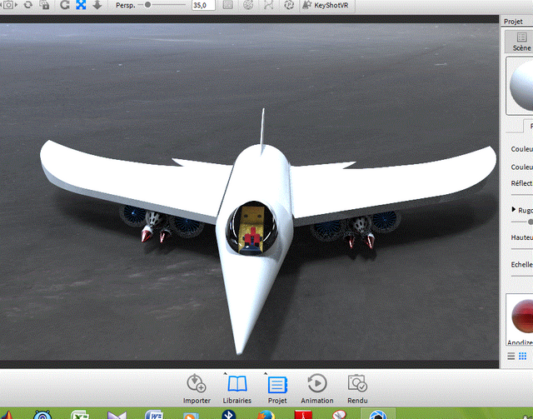Toggle the Librairies panel
This screenshot has width=533, height=419.
[237, 389]
